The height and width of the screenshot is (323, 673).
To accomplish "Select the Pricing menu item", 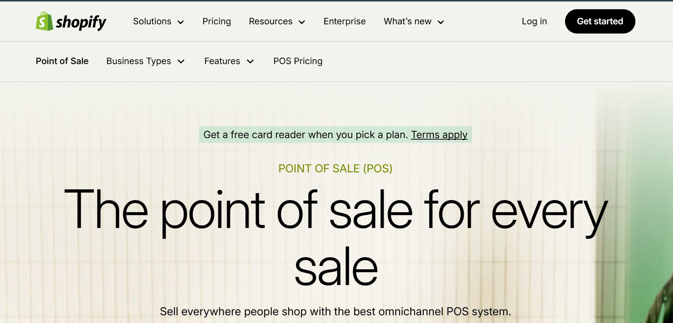I will pyautogui.click(x=217, y=21).
